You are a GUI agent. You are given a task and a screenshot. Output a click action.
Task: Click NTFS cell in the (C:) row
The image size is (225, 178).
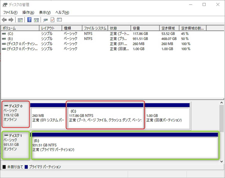(88, 33)
